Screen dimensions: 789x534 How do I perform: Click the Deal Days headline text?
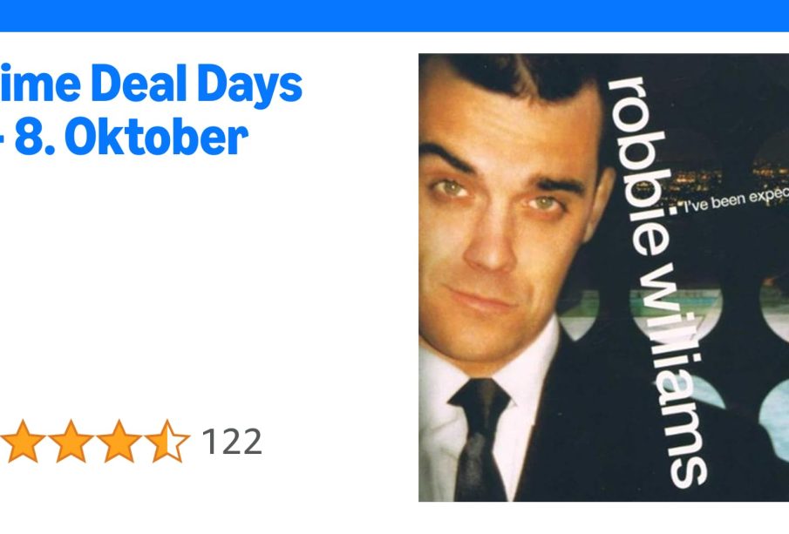pyautogui.click(x=151, y=84)
